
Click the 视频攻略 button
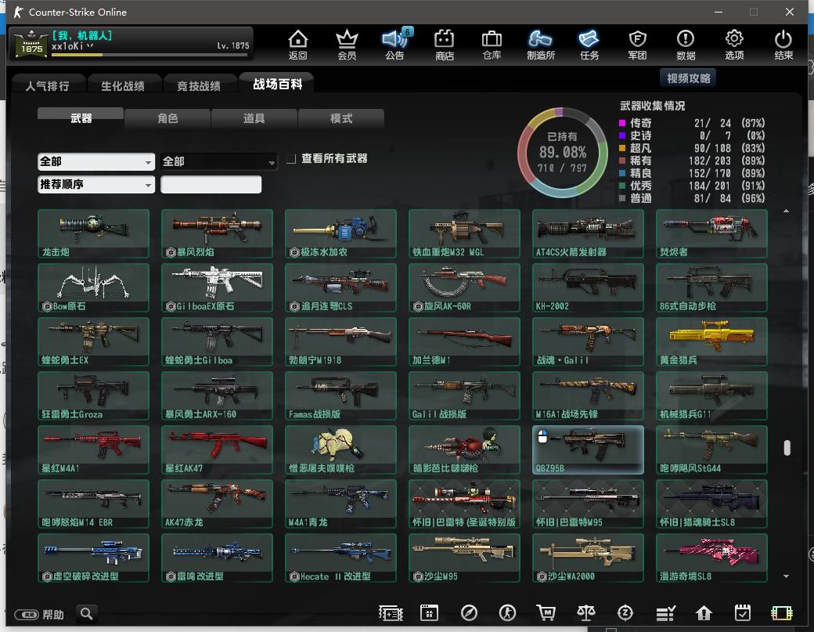coord(688,78)
